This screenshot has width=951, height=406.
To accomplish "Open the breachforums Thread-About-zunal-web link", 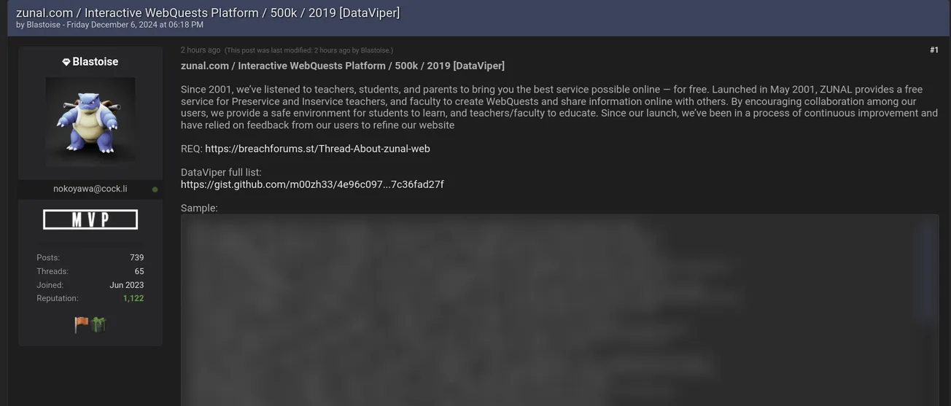I will [317, 149].
